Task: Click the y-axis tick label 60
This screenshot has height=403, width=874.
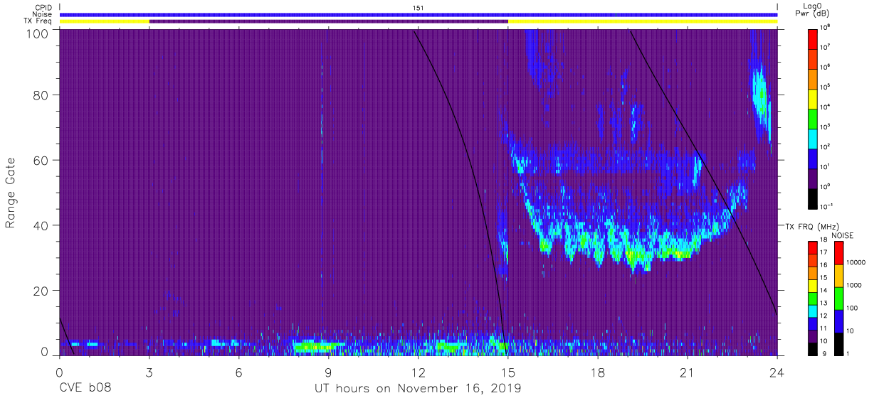Action: 41,160
